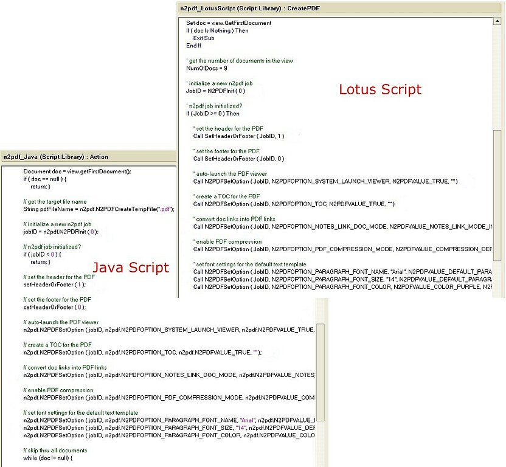The image size is (506, 467).
Task: Click Java line "Document doc = view.getFirstDocument();"
Action: [x=77, y=171]
